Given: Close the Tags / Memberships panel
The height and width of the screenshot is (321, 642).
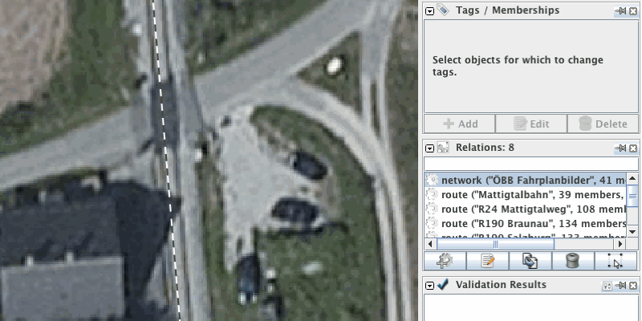Looking at the screenshot, I should (x=633, y=11).
